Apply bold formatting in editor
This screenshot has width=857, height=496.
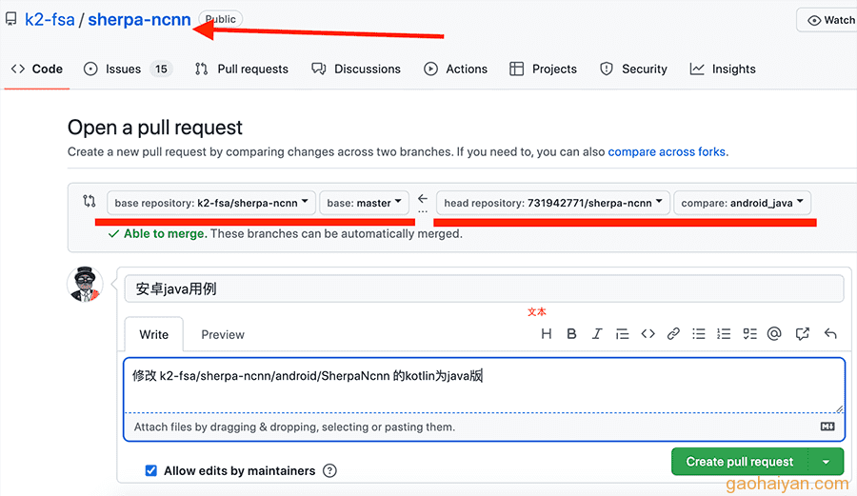tap(571, 334)
